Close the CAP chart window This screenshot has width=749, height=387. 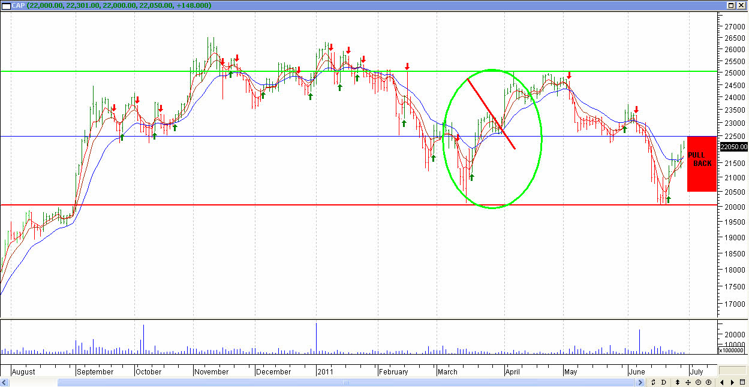[x=741, y=5]
